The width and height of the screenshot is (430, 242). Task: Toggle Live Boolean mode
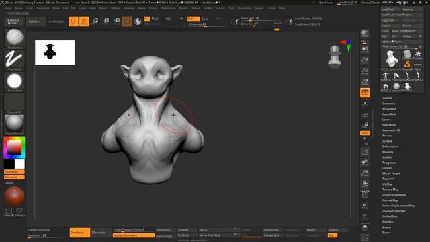(55, 22)
